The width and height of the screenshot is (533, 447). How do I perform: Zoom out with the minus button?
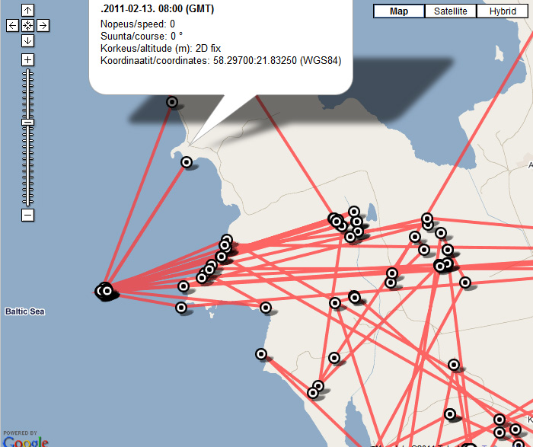point(27,216)
